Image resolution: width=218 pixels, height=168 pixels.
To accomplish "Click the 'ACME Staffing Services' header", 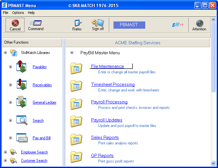I will (x=138, y=43).
